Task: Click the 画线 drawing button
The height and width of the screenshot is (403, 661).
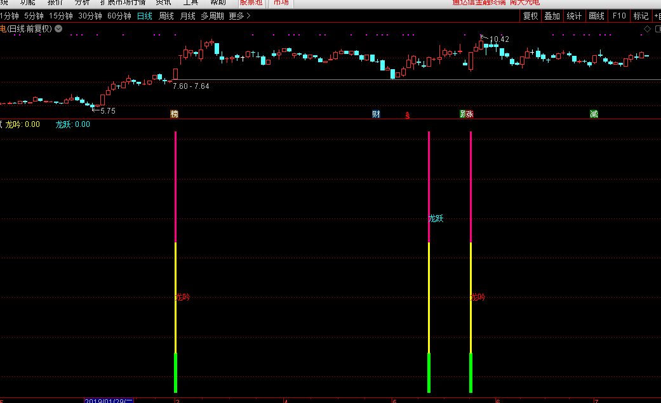Action: click(596, 16)
